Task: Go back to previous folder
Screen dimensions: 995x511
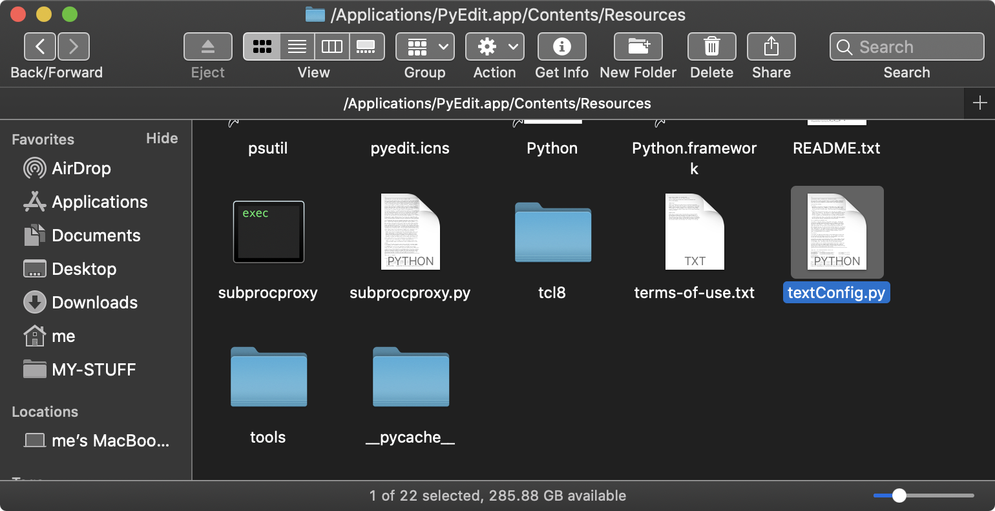Action: pyautogui.click(x=40, y=46)
